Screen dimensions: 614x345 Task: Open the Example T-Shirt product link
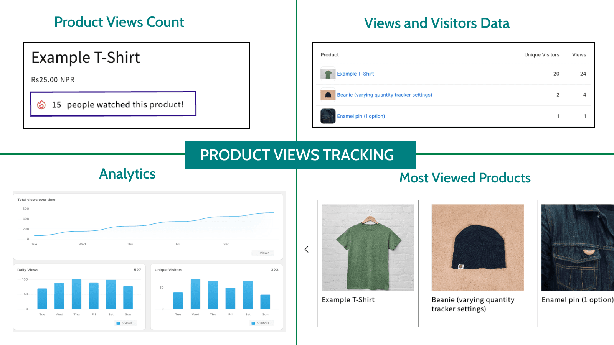pyautogui.click(x=355, y=74)
